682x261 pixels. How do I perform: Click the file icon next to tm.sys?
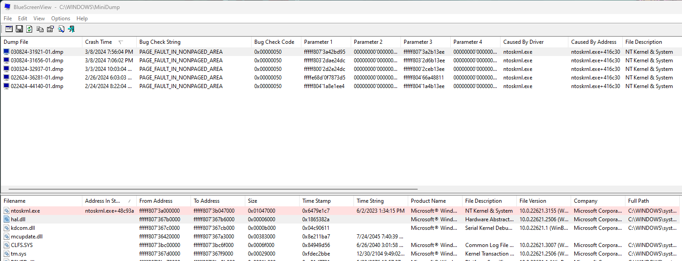coord(6,254)
